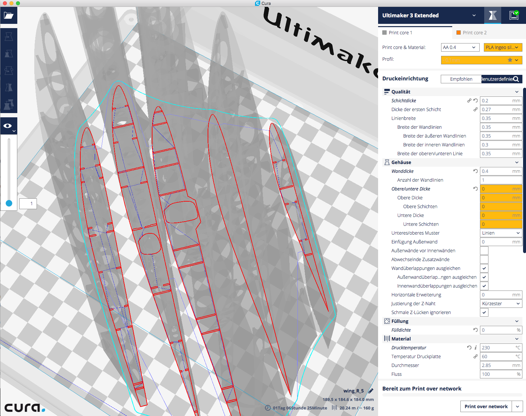526x416 pixels.
Task: Select the Move tool in left toolbar
Action: coord(9,37)
